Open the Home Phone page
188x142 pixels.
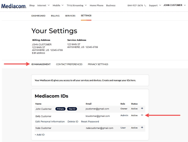point(97,5)
